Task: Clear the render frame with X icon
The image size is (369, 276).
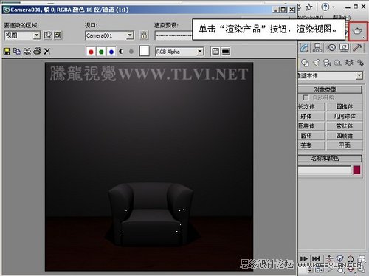Action: pos(47,51)
